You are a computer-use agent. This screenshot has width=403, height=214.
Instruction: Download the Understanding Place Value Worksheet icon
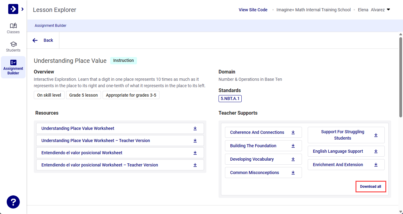pos(195,128)
